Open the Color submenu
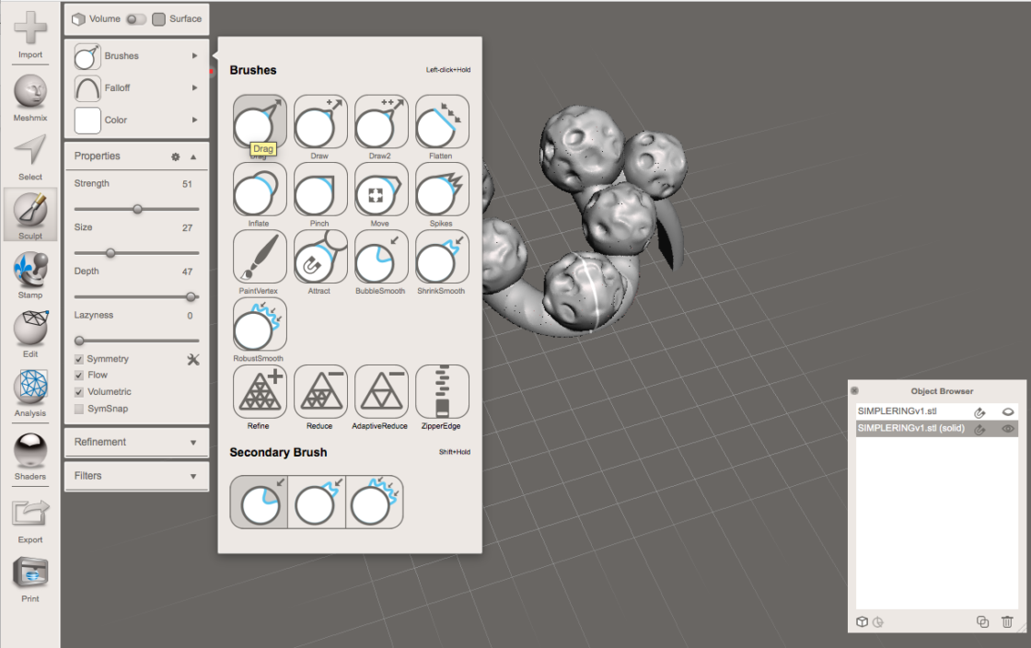 tap(136, 120)
